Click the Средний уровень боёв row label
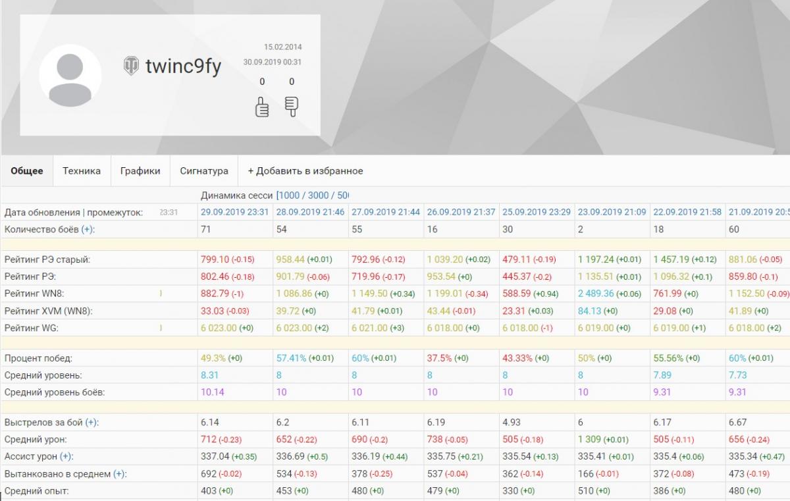The width and height of the screenshot is (790, 501). pyautogui.click(x=55, y=392)
